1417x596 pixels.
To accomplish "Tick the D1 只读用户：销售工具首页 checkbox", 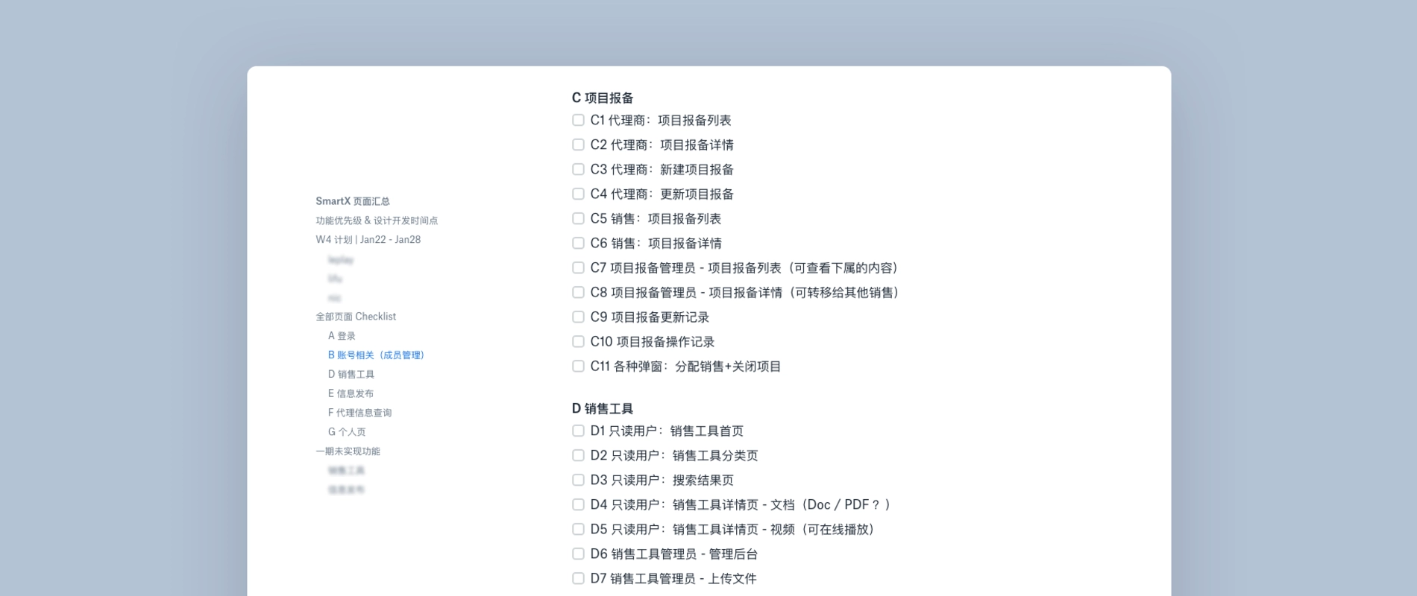I will (578, 431).
